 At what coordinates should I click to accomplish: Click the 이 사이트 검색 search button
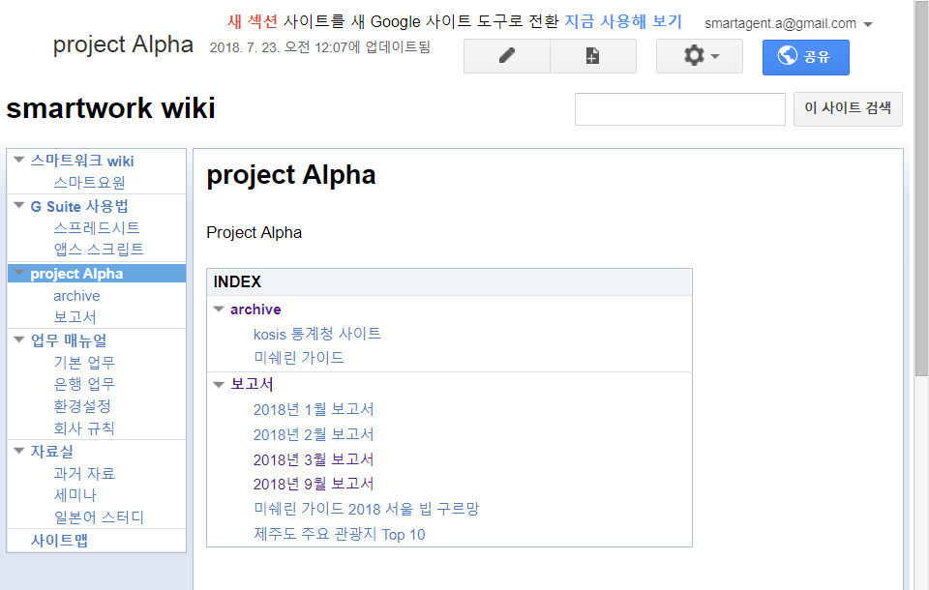[x=847, y=108]
